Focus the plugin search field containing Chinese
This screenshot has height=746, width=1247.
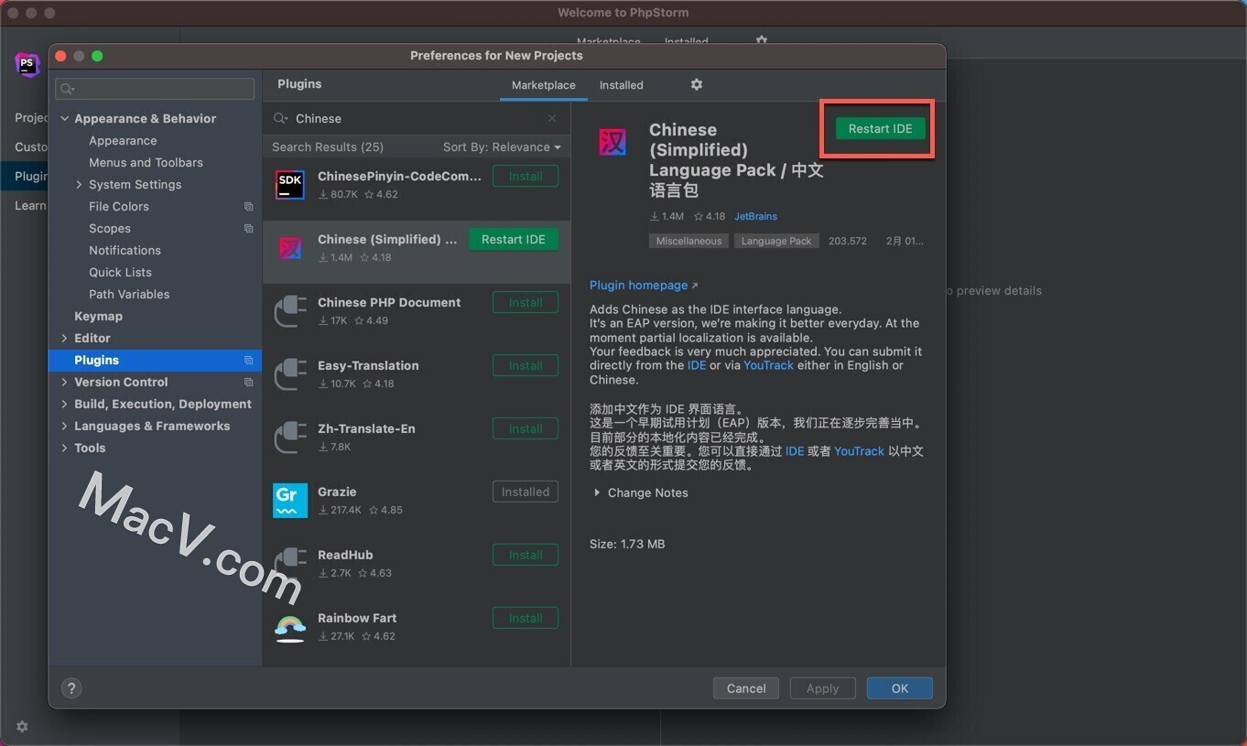(x=417, y=118)
